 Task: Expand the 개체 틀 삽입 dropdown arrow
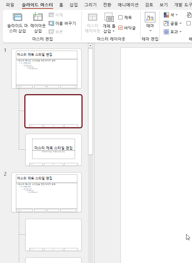[x=114, y=31]
